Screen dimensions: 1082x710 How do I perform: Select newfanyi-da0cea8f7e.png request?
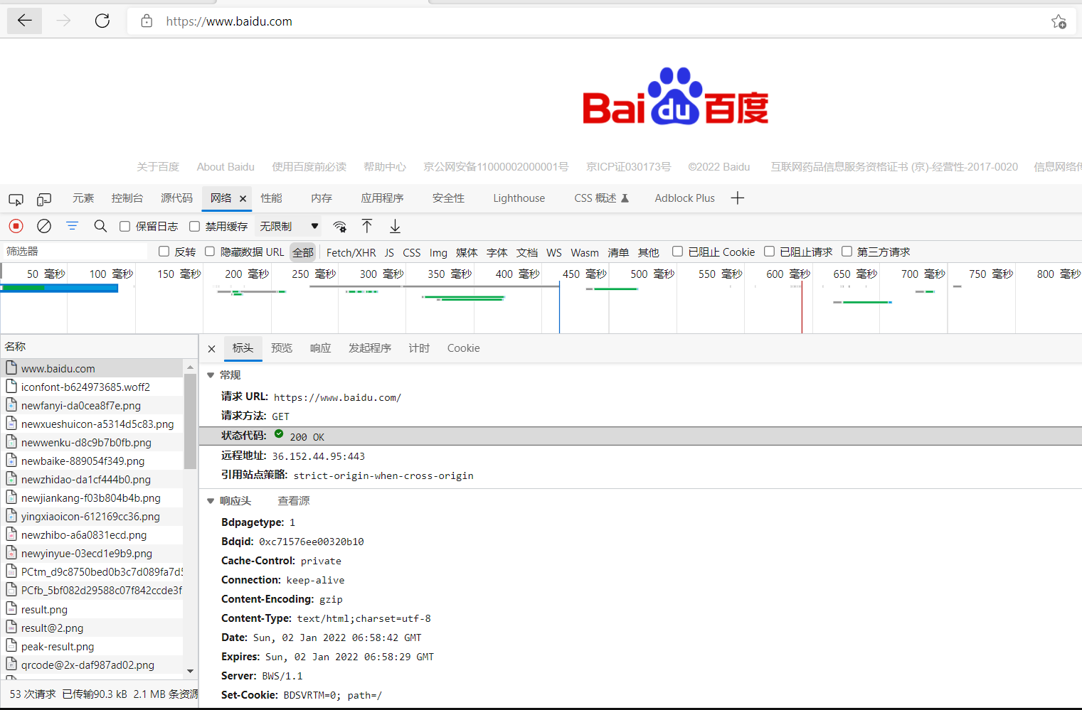(92, 405)
